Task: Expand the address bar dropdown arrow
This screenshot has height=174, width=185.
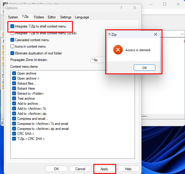Action: [182, 34]
